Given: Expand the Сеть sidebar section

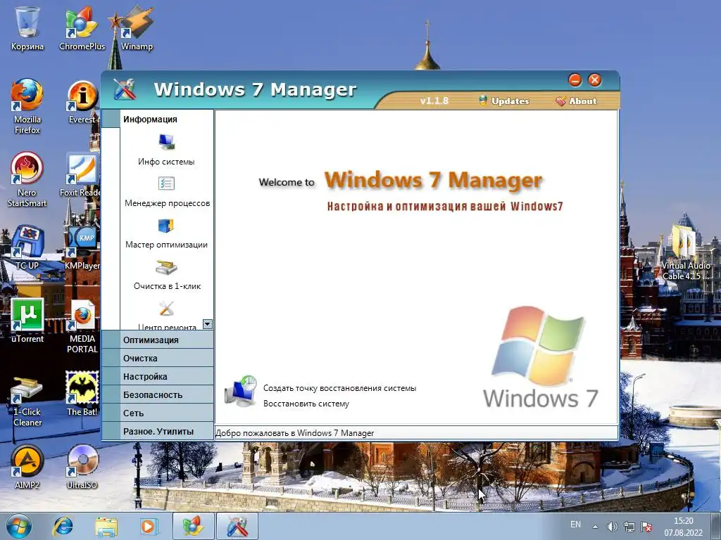Looking at the screenshot, I should (x=157, y=413).
